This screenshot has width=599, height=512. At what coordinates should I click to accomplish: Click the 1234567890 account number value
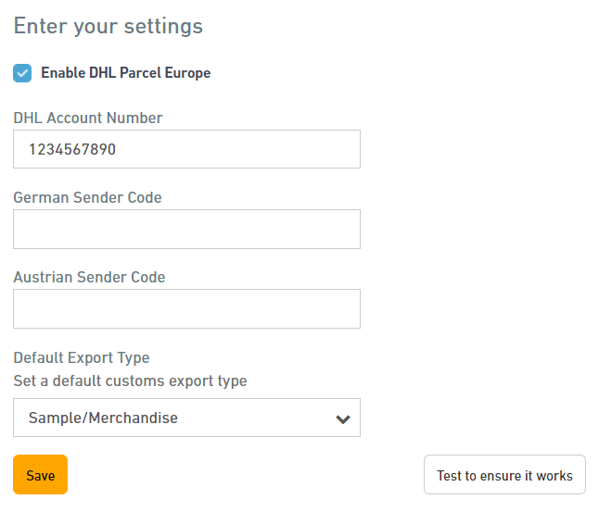[x=72, y=149]
